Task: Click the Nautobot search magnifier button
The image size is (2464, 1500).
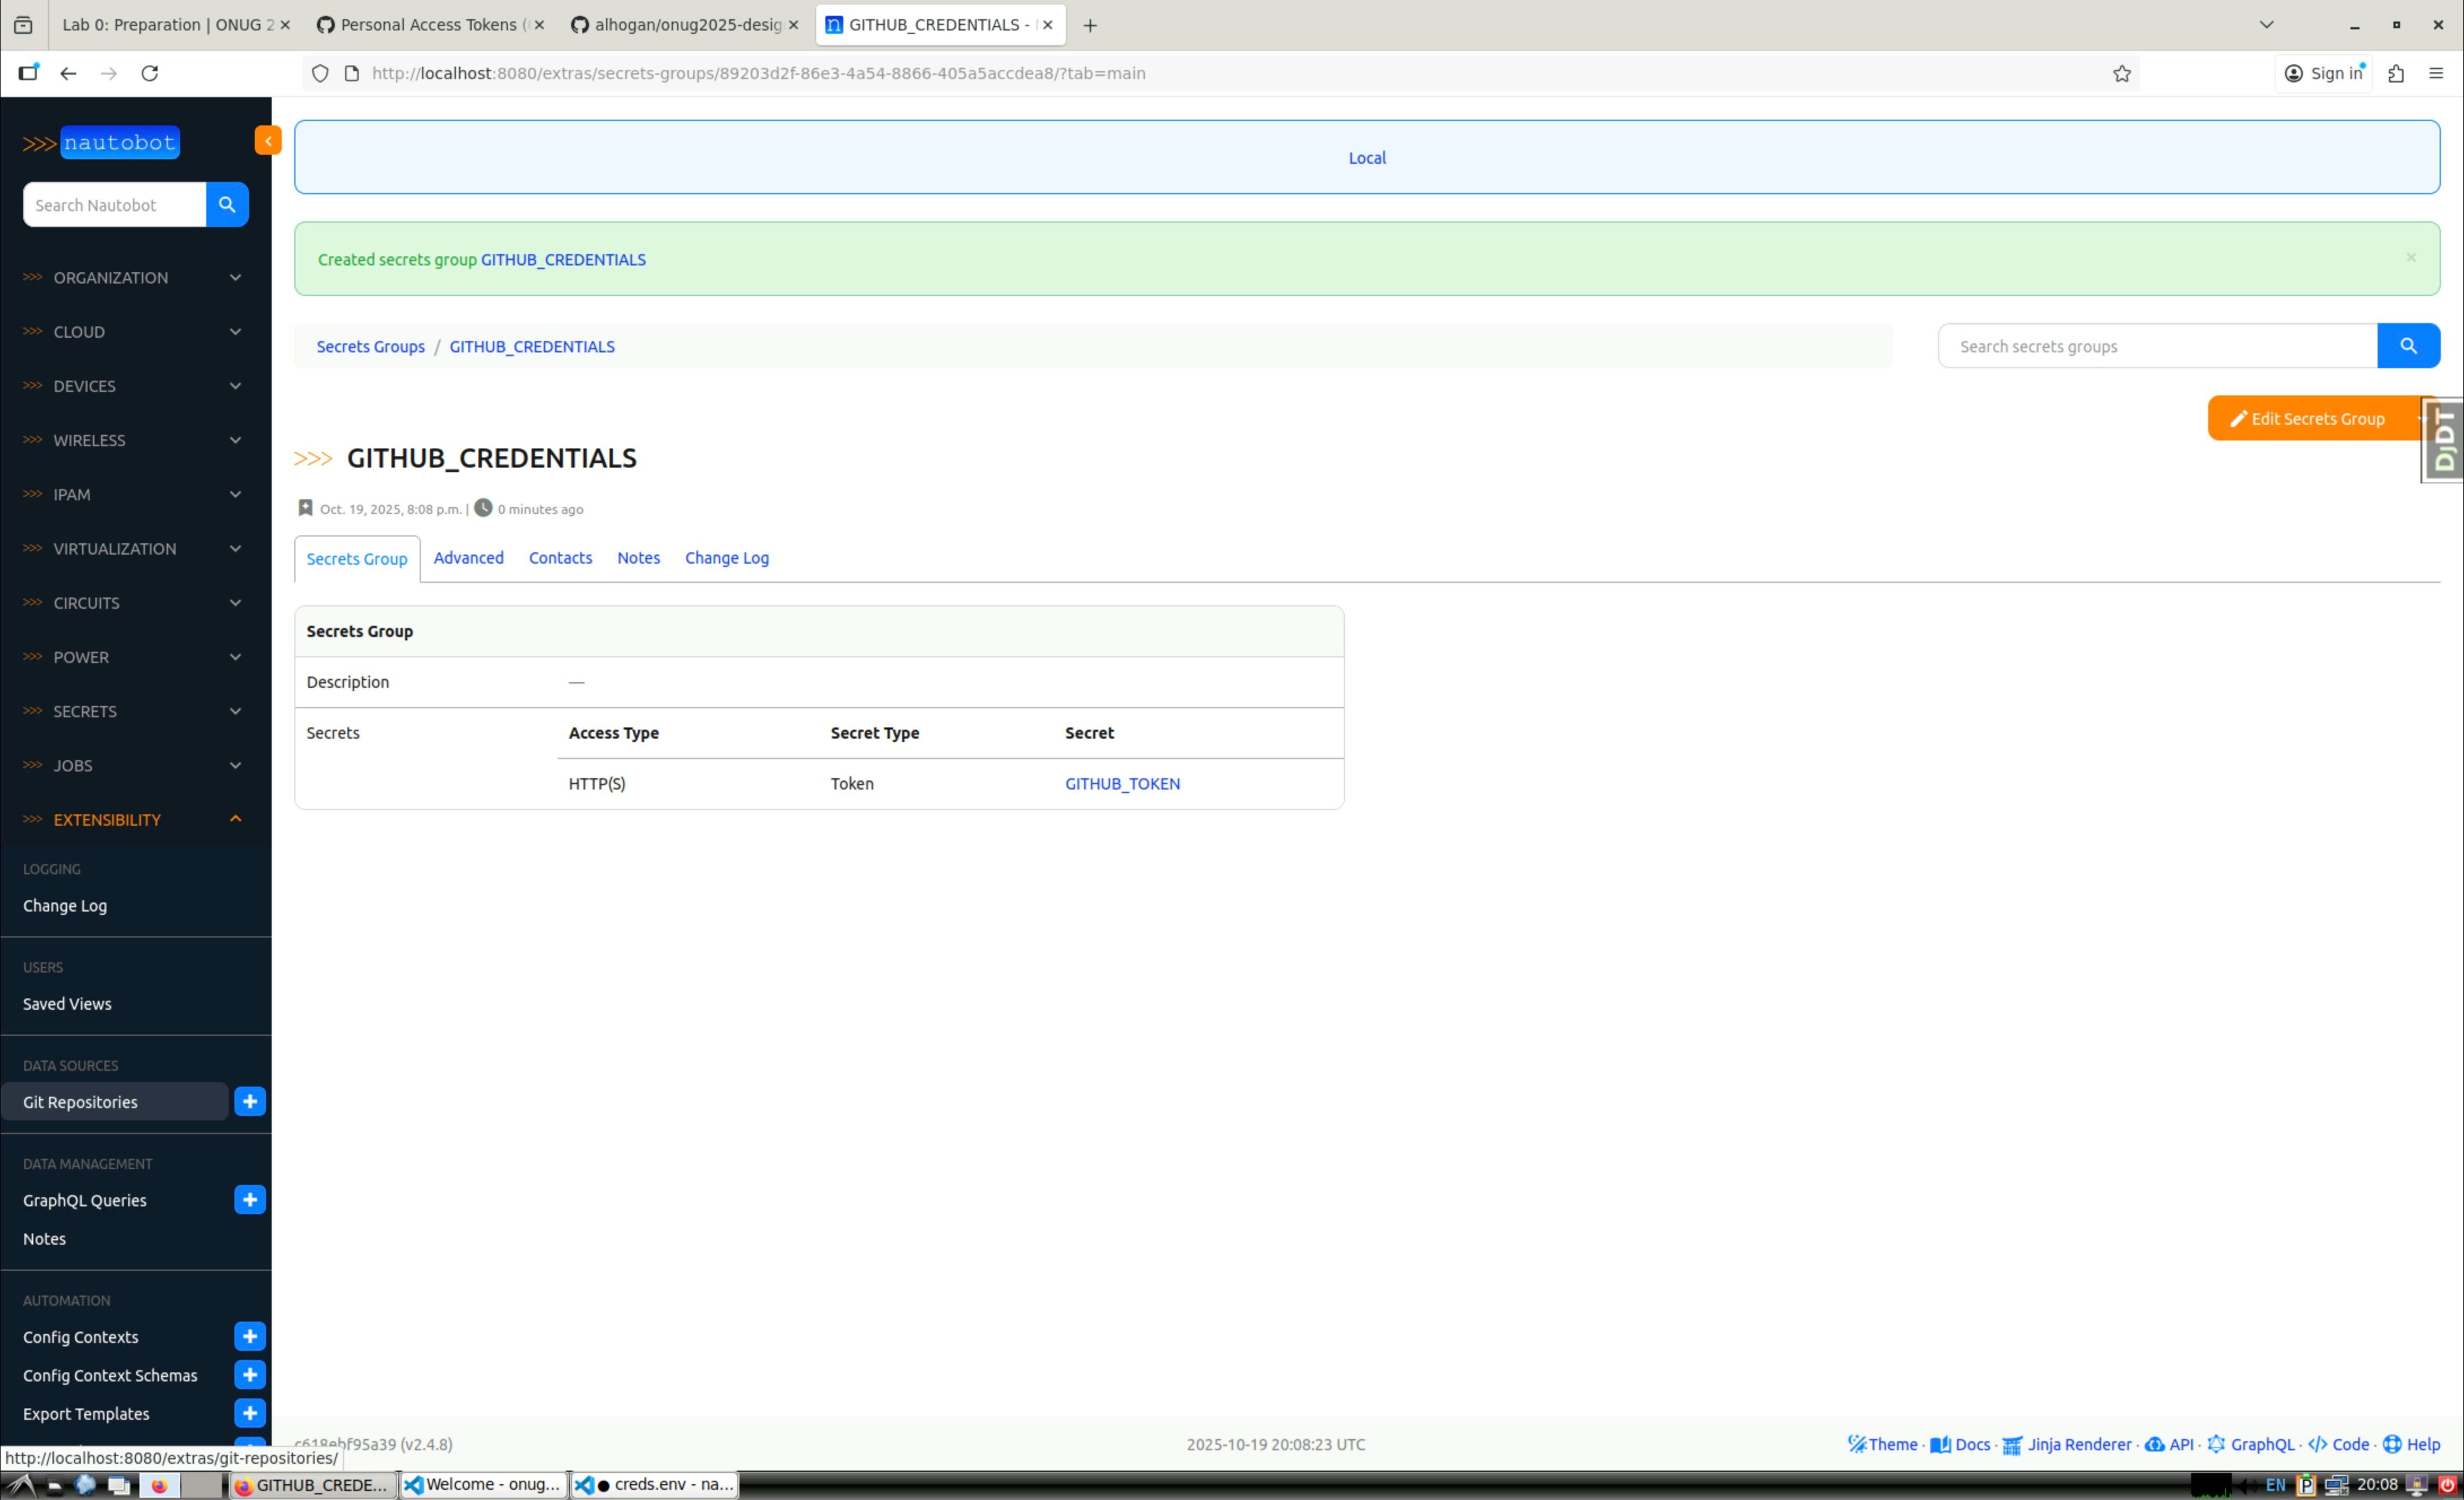Action: point(227,205)
